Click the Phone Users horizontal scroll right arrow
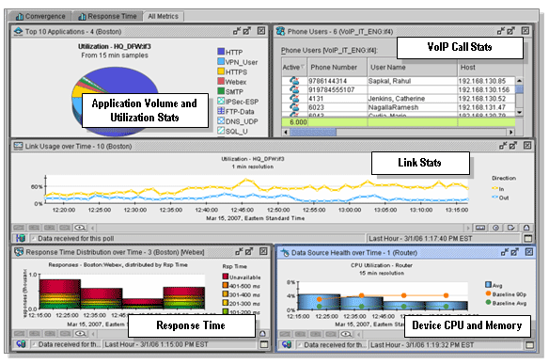The width and height of the screenshot is (549, 364). pos(511,132)
